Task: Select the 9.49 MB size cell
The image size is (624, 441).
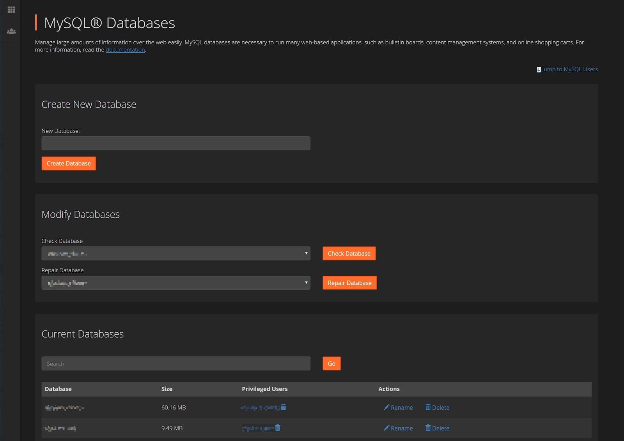Action: 172,428
